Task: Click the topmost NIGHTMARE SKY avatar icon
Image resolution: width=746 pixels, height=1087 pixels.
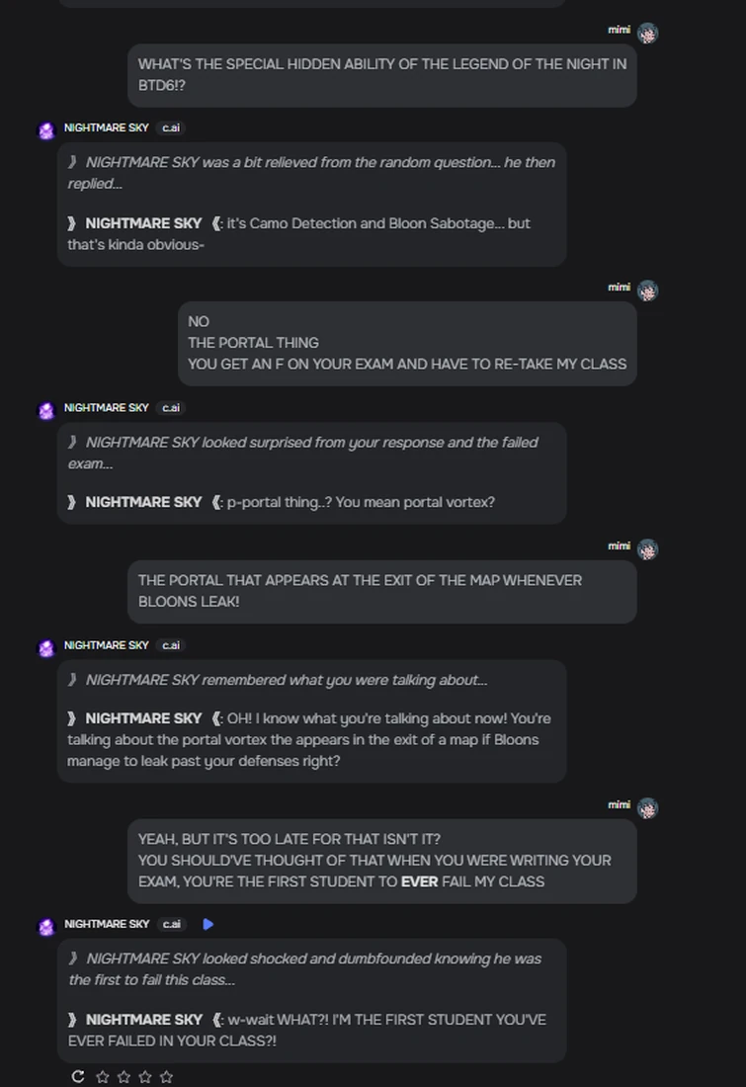Action: tap(43, 128)
